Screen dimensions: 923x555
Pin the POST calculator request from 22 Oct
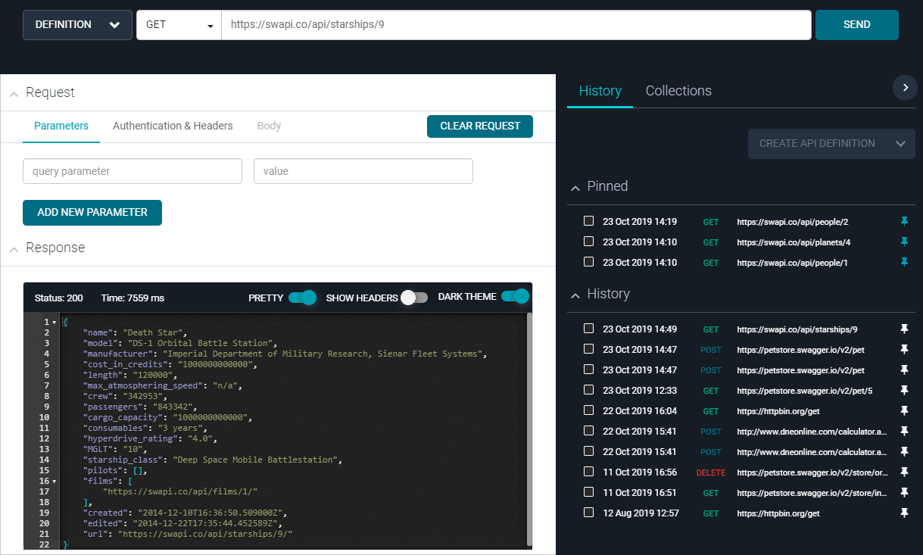(904, 431)
